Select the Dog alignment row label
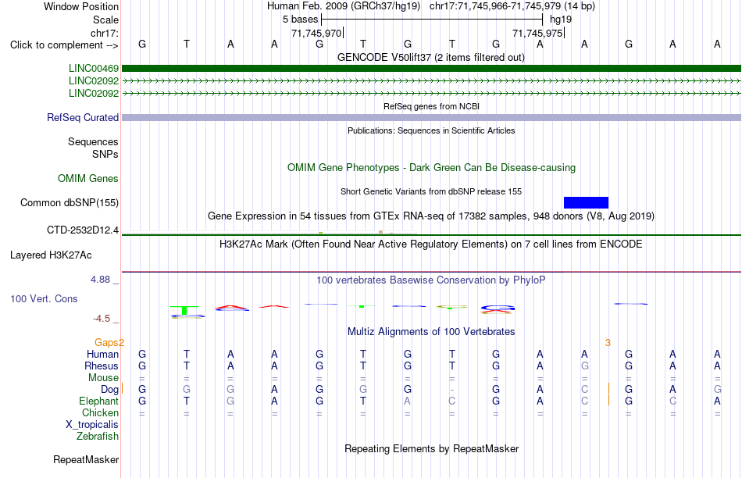This screenshot has width=742, height=478. coord(110,390)
